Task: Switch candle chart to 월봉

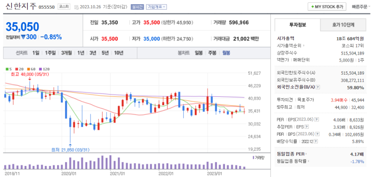Action: click(x=226, y=53)
